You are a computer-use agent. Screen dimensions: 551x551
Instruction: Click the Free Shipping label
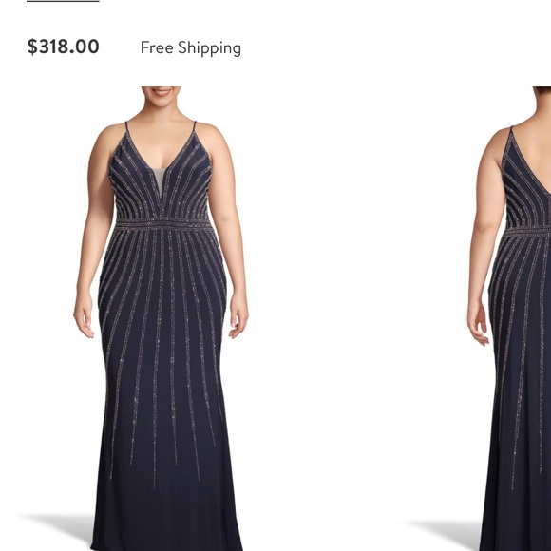(x=191, y=48)
